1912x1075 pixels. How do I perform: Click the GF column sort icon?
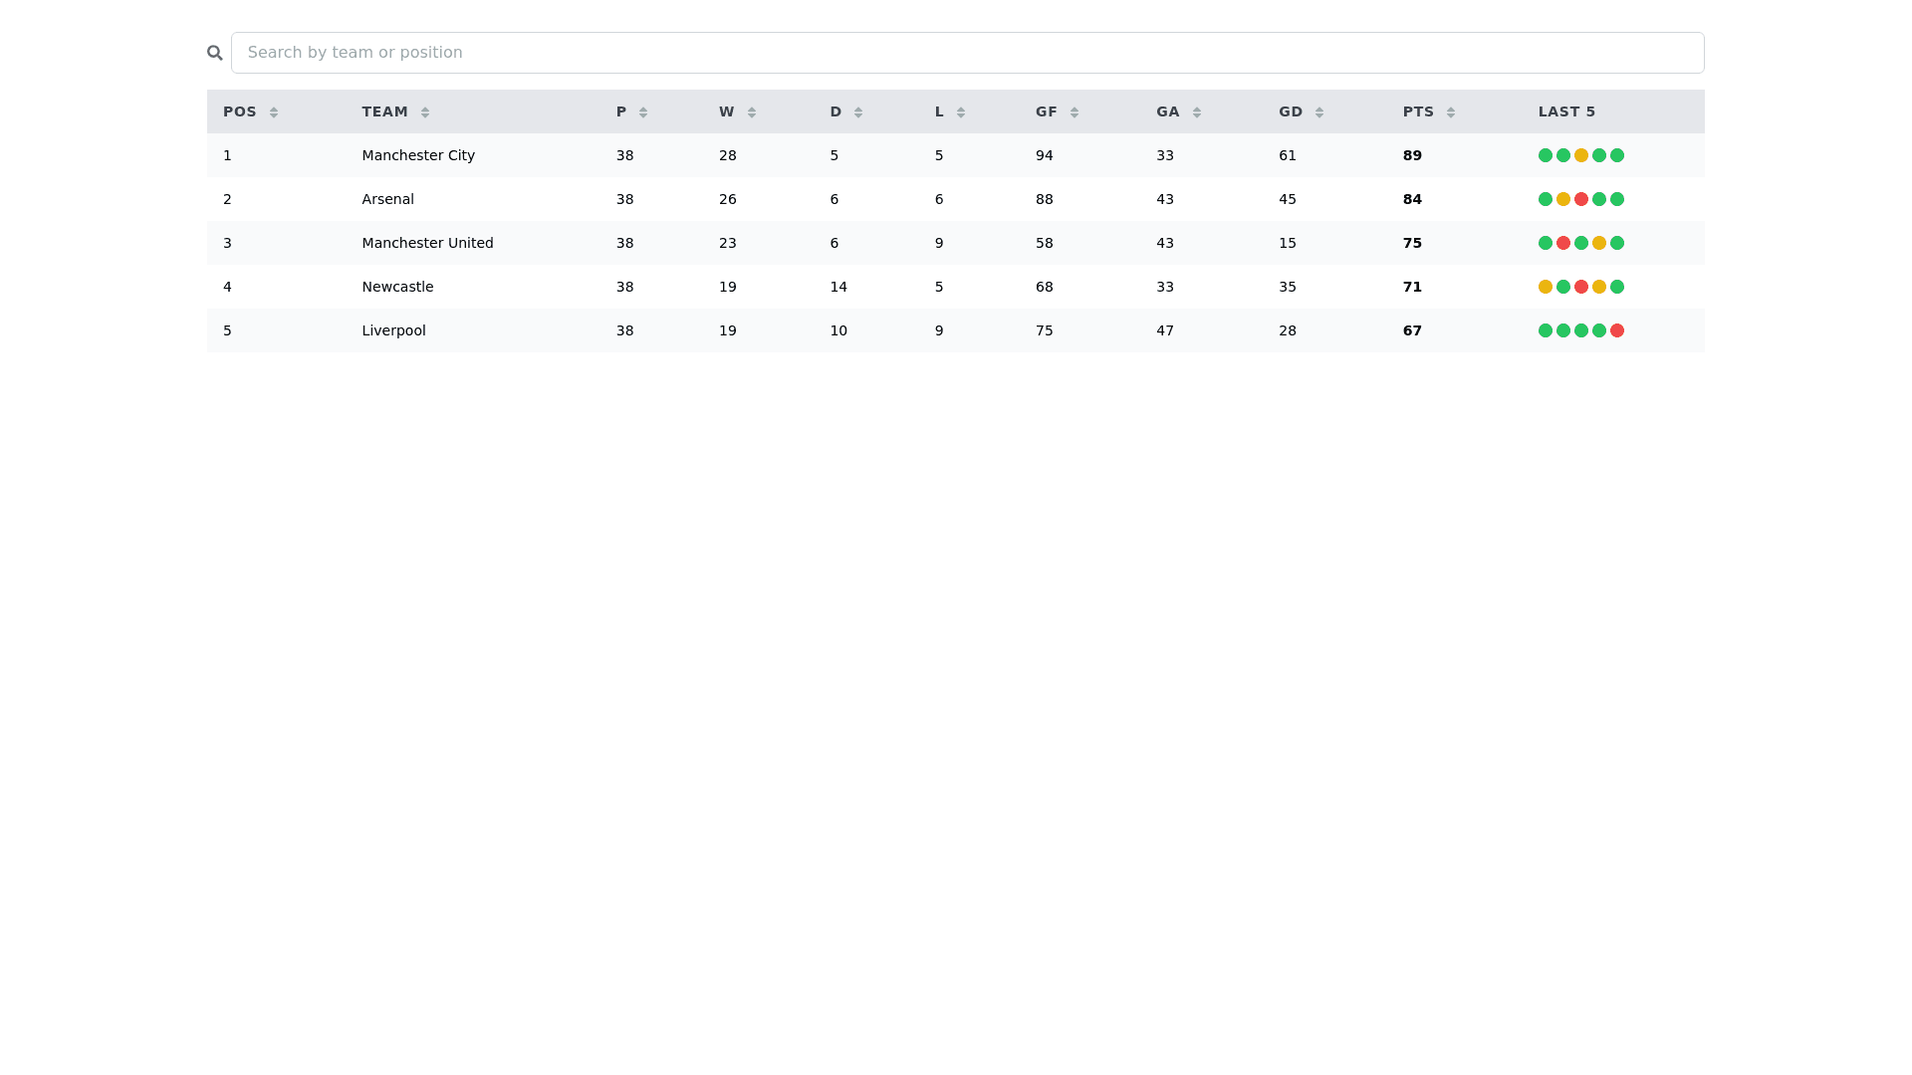(1075, 112)
